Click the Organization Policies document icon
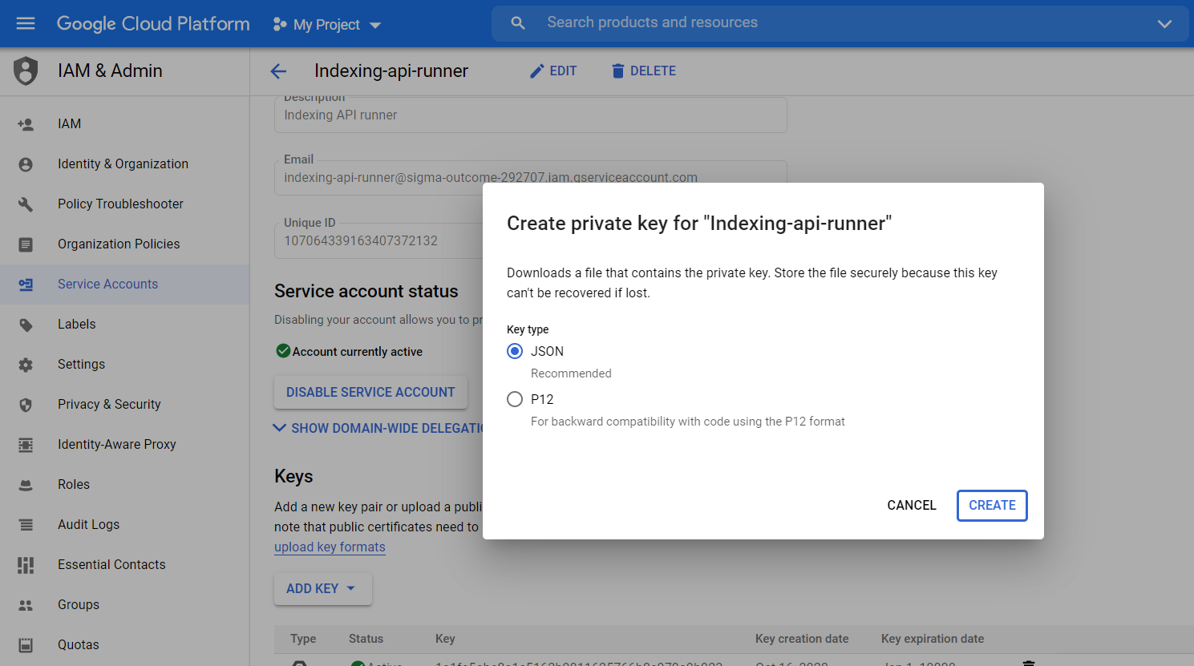 pyautogui.click(x=26, y=244)
